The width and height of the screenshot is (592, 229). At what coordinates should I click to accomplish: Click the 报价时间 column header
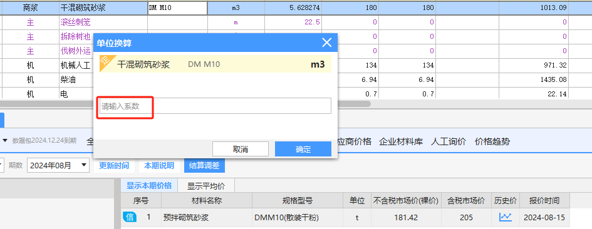(x=544, y=200)
